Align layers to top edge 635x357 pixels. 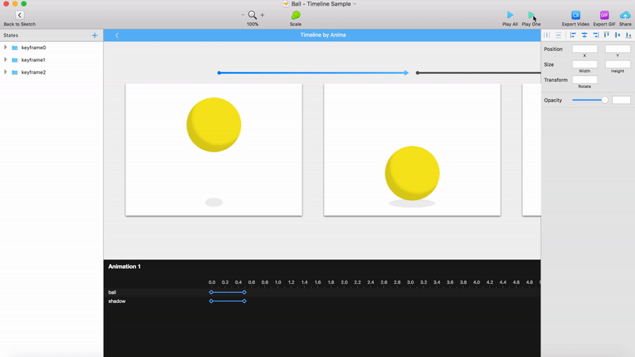(x=606, y=35)
